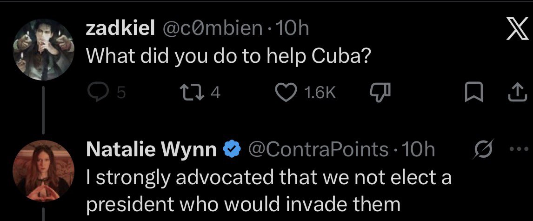Image resolution: width=533 pixels, height=221 pixels.
Task: Click the Natalie Wynn display name
Action: click(152, 149)
